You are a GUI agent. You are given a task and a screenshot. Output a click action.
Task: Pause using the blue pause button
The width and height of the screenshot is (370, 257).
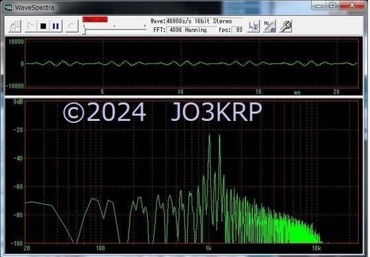[55, 26]
